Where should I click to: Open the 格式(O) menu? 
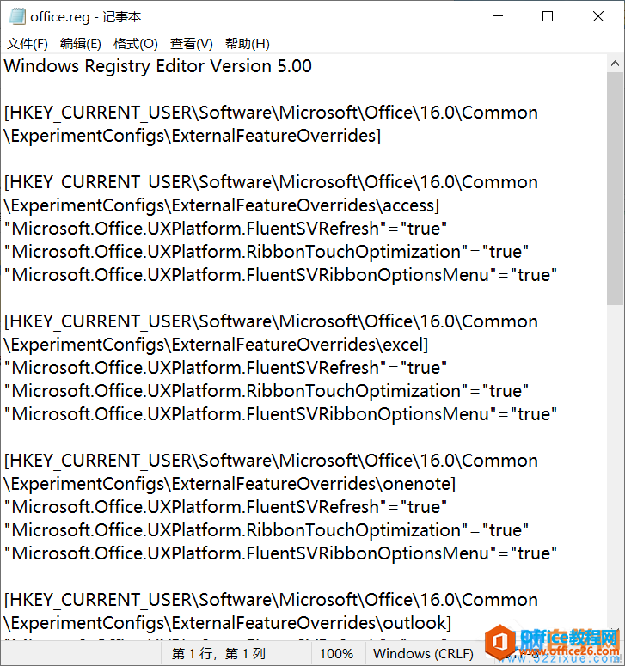136,43
